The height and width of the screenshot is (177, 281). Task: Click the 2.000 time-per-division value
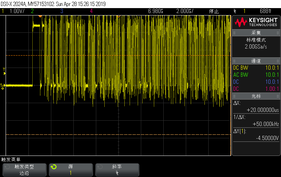pos(185,11)
